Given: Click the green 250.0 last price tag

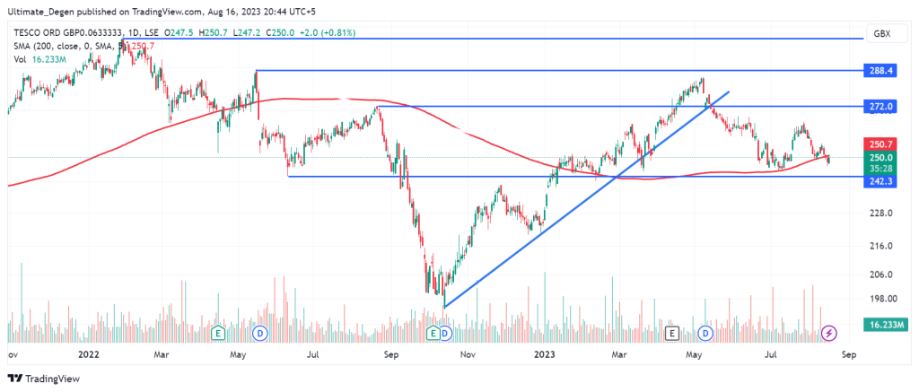Looking at the screenshot, I should pyautogui.click(x=880, y=158).
